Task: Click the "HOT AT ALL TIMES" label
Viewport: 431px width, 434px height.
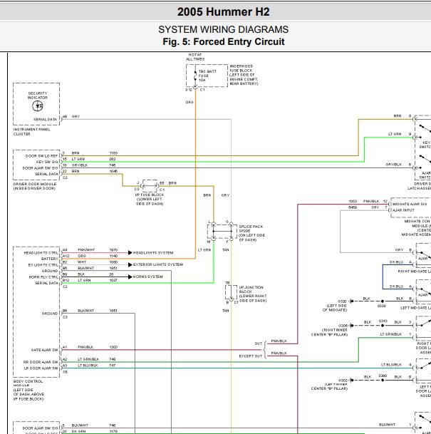Action: [195, 57]
